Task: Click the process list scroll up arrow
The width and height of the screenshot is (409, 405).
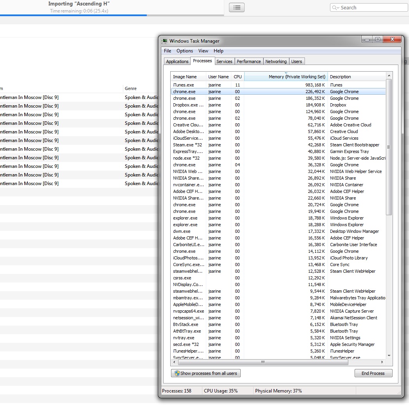Action: point(389,76)
